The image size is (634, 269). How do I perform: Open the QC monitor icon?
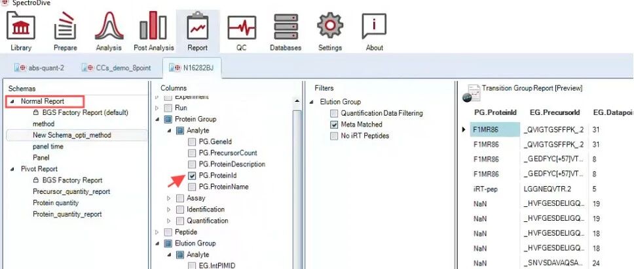pos(242,27)
